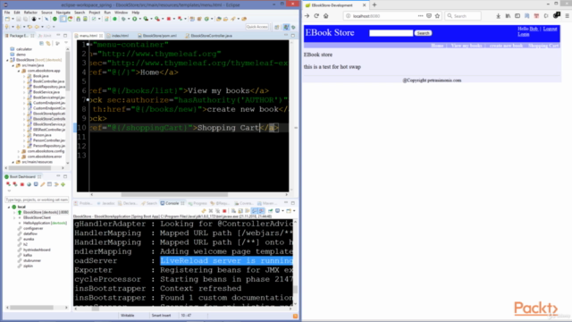Open Firefox hamburger menu
572x322 pixels.
(567, 16)
